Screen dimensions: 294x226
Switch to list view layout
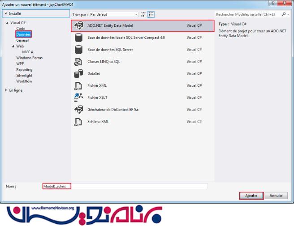tap(151, 14)
